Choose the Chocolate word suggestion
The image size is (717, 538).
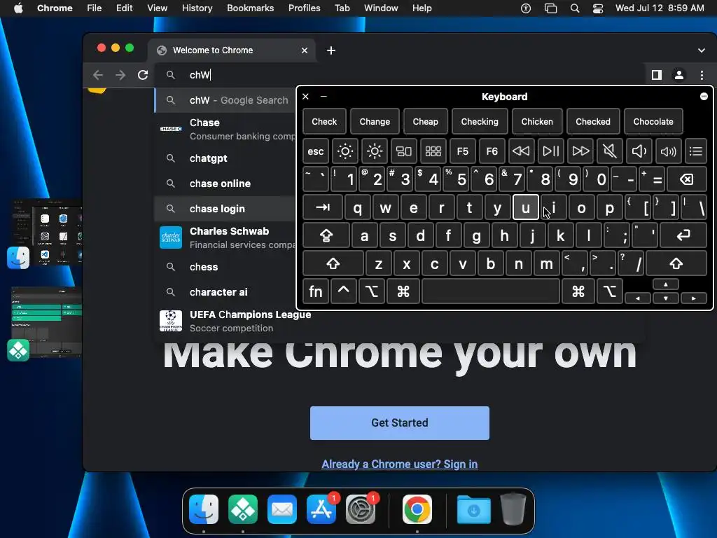pyautogui.click(x=653, y=122)
